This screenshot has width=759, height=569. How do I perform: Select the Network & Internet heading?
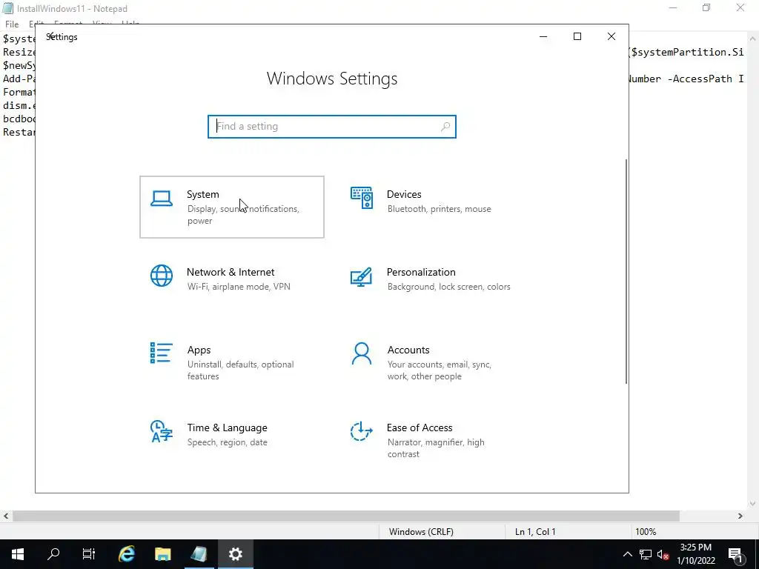pyautogui.click(x=231, y=272)
